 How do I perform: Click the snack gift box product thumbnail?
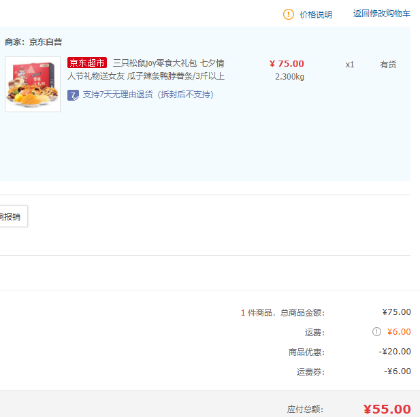point(33,84)
